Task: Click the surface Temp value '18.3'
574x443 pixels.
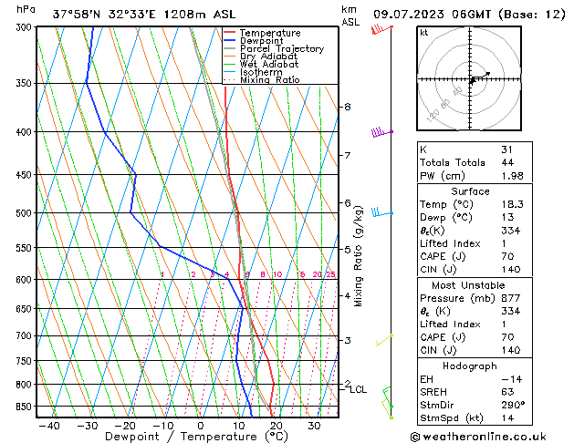Action: (513, 204)
